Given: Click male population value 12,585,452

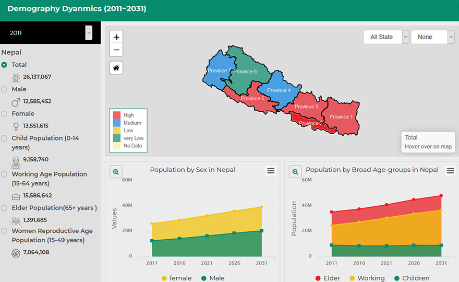Looking at the screenshot, I should (x=37, y=101).
